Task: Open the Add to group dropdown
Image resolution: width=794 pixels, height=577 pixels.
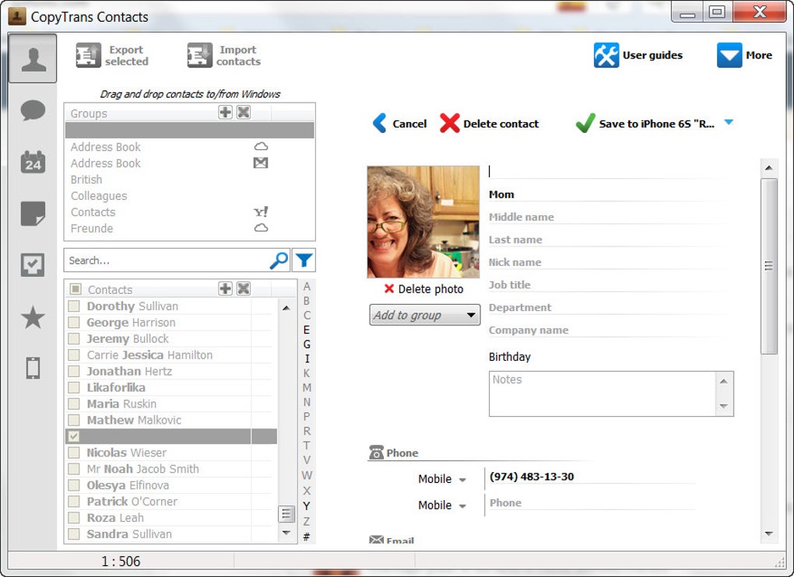Action: 425,314
